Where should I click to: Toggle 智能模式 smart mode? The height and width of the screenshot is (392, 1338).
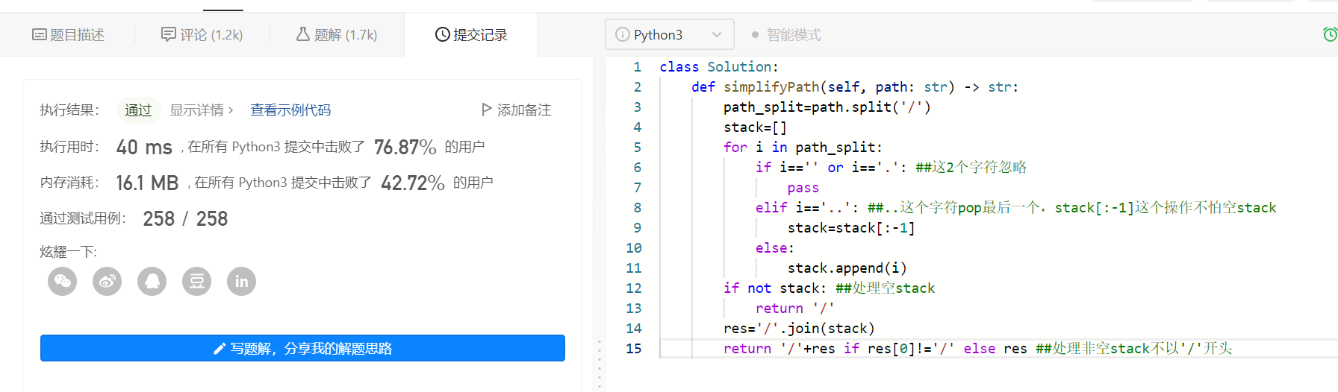pyautogui.click(x=786, y=35)
